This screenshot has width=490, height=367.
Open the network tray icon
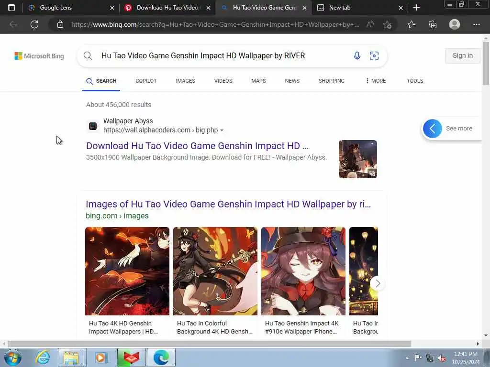click(430, 358)
